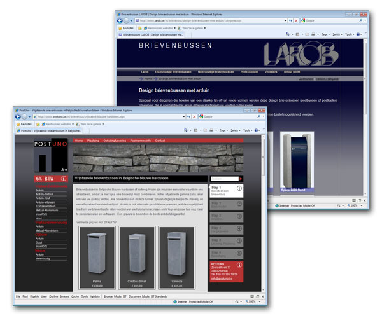
Task: Click red Stop icon in LAROB window
Action: 296,21
